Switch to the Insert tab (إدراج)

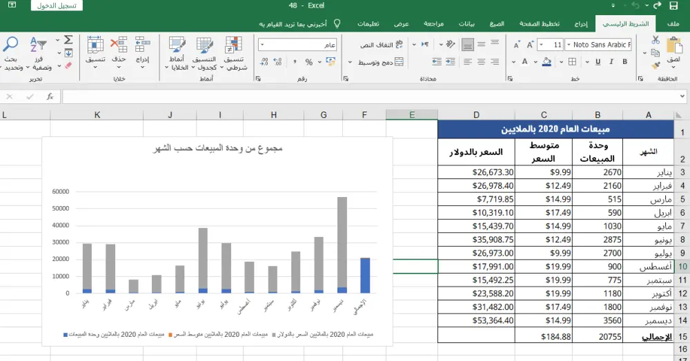(581, 23)
